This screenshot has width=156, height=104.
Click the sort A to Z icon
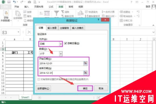(x=41, y=13)
